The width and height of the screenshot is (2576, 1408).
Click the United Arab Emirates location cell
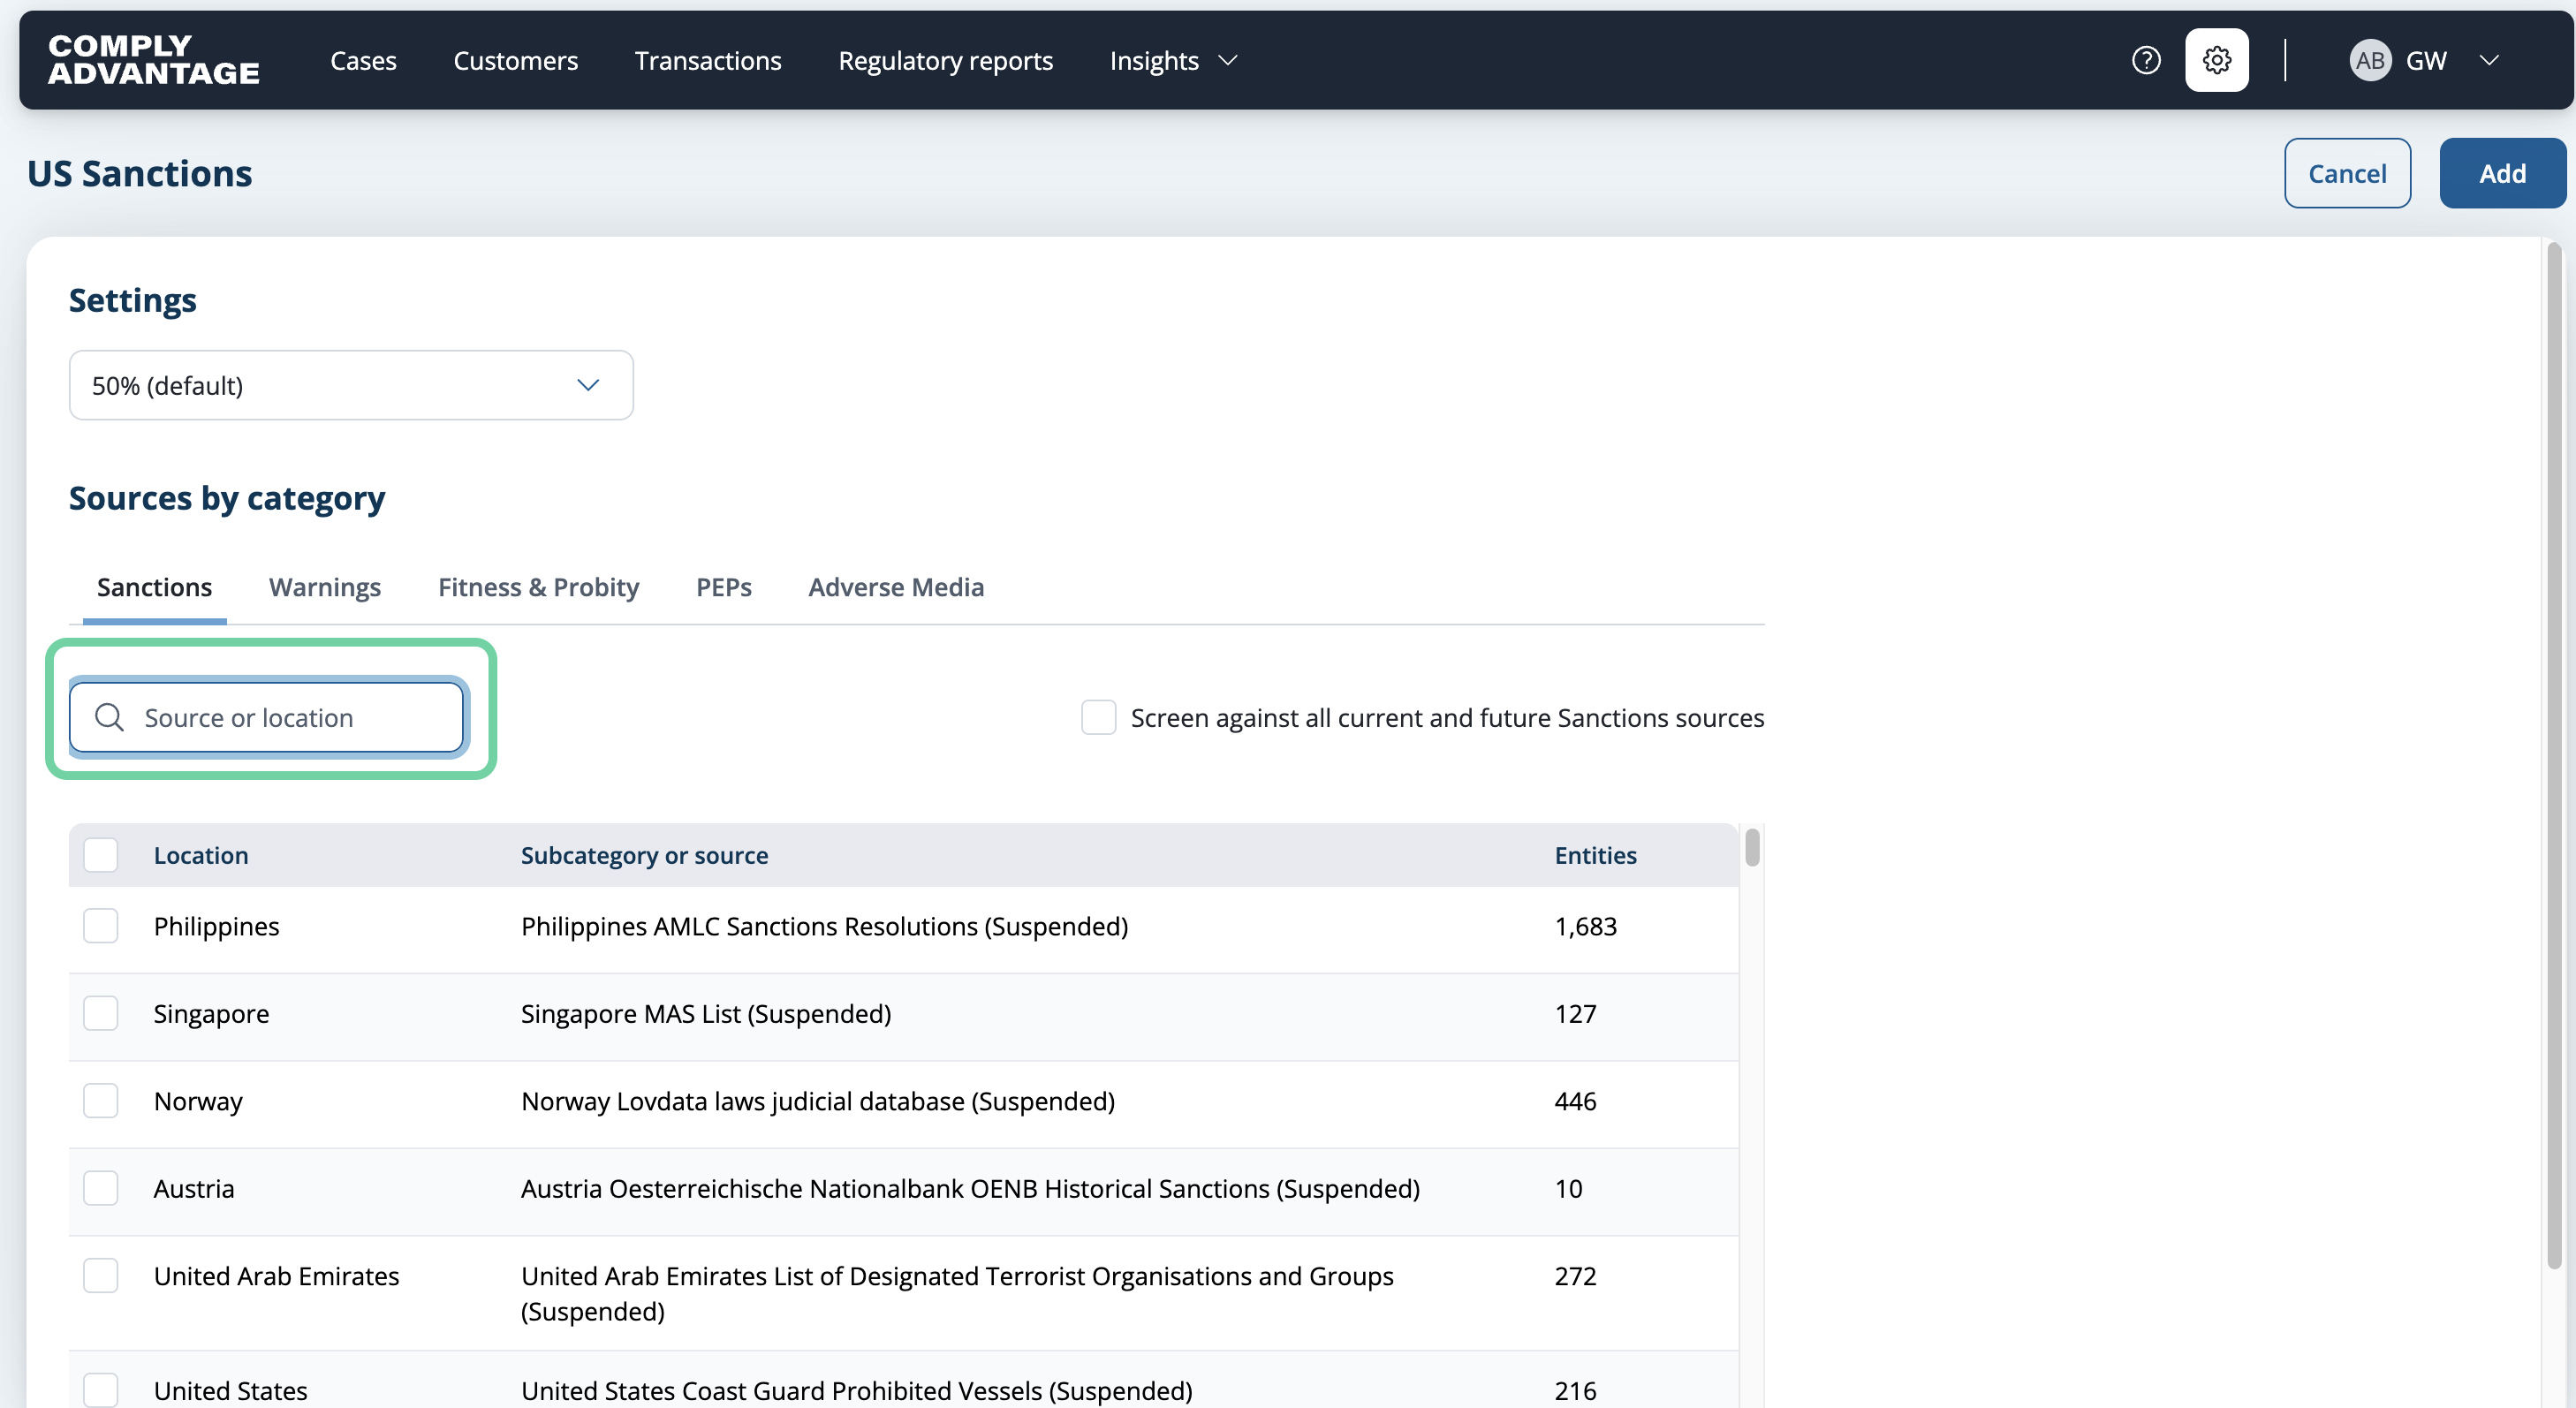click(x=277, y=1277)
